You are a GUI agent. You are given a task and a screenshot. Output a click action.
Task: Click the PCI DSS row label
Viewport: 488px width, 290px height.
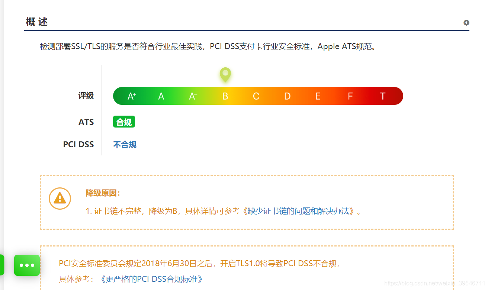[78, 144]
